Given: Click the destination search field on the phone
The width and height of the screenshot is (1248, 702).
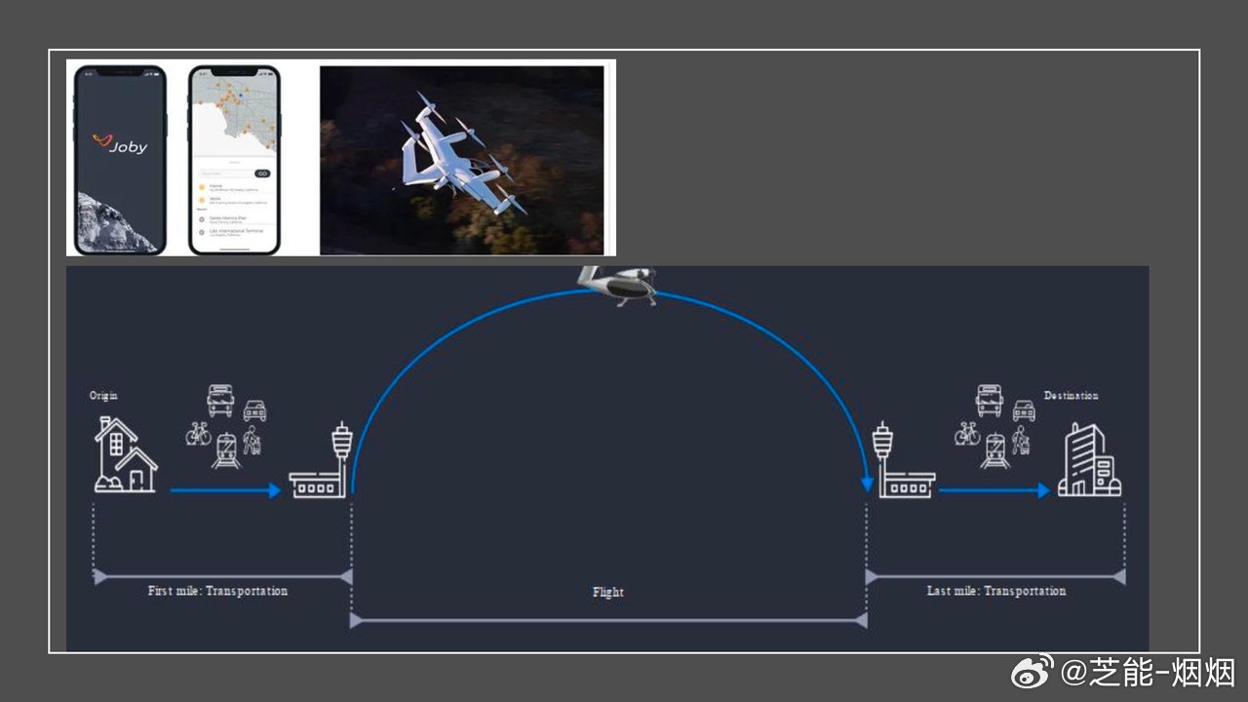Looking at the screenshot, I should (x=224, y=174).
